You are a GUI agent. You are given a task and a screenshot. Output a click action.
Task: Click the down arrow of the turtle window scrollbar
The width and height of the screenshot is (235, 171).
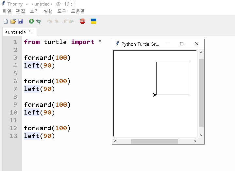point(201,135)
